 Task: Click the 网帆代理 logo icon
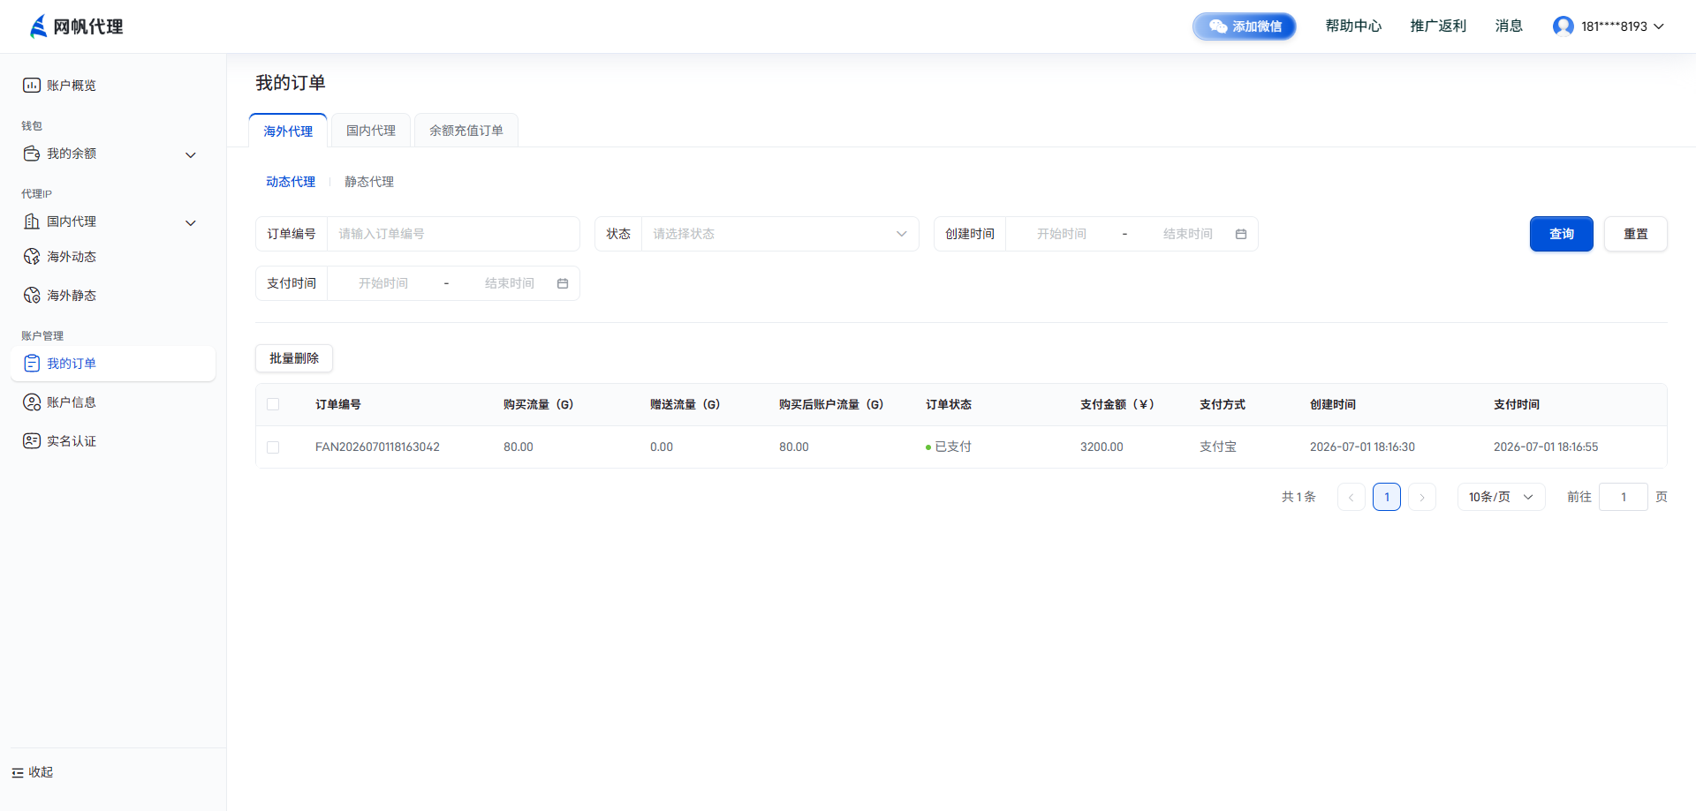click(38, 26)
